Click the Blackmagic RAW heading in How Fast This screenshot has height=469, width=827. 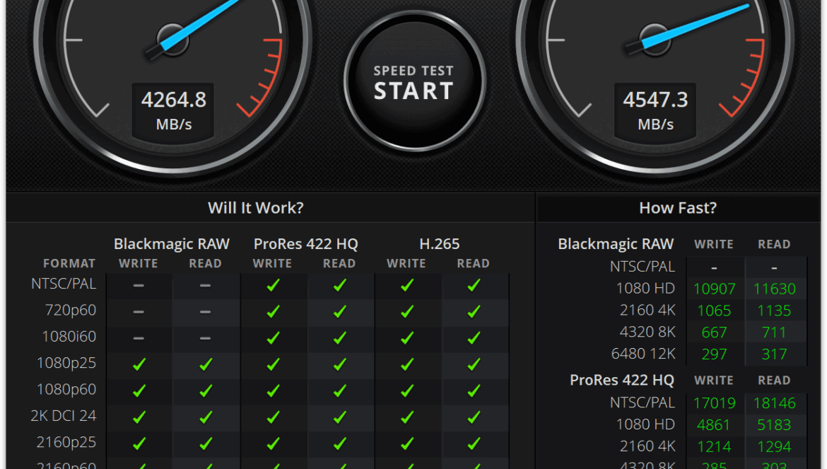coord(616,244)
